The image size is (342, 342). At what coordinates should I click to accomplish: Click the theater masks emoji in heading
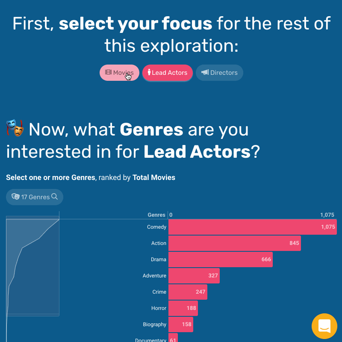(15, 128)
